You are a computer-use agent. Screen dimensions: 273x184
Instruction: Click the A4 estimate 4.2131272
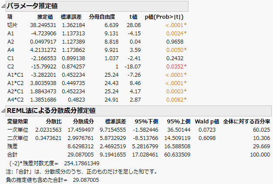(43, 50)
